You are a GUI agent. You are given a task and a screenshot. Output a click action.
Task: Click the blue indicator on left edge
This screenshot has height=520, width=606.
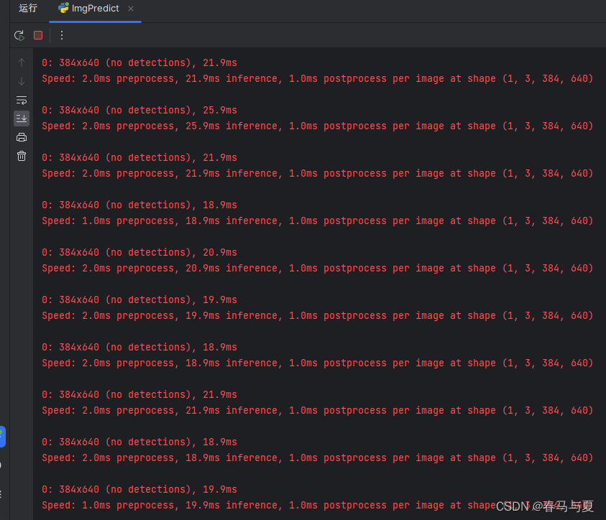pos(2,436)
